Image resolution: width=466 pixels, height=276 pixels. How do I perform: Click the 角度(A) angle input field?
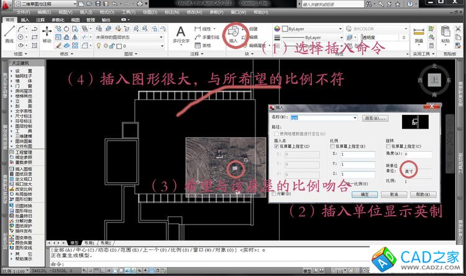click(x=418, y=154)
